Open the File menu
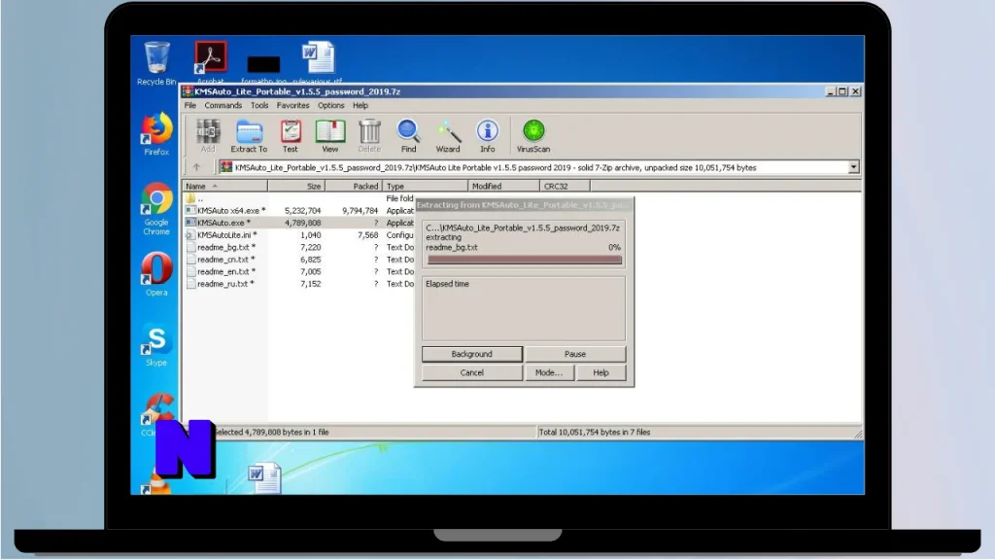995x560 pixels. (190, 105)
